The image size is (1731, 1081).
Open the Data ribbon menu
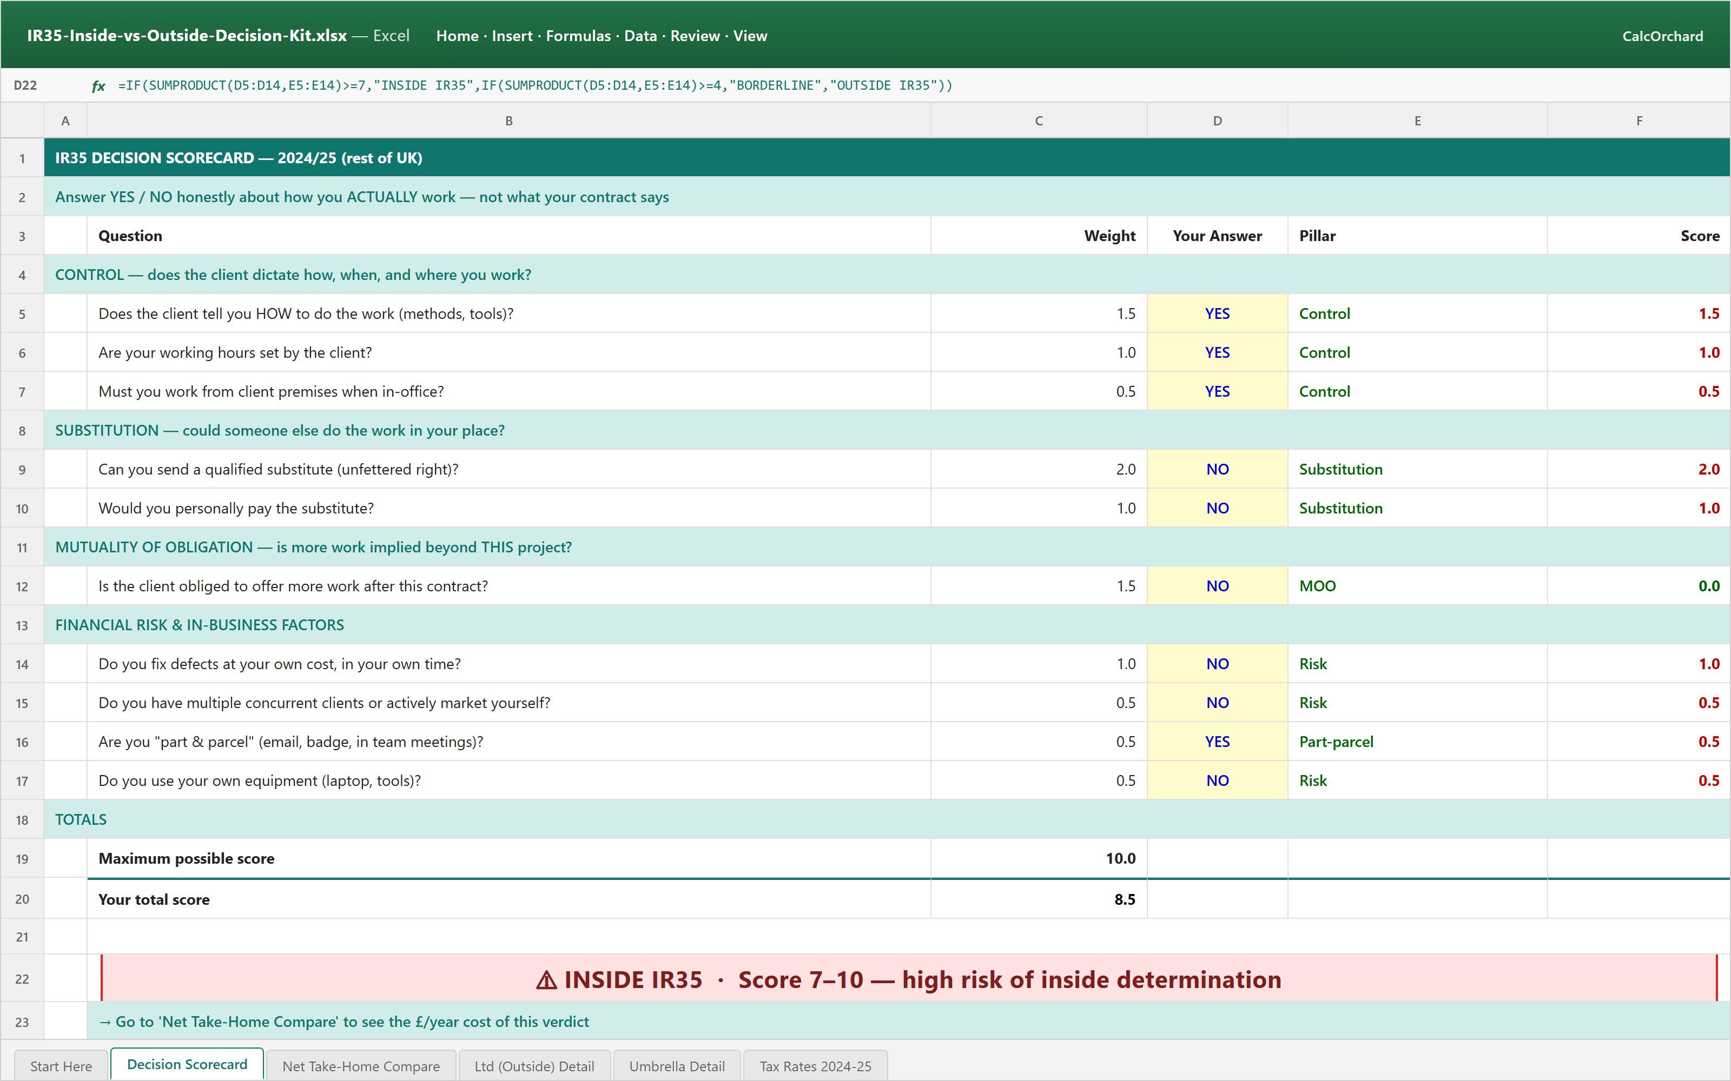tap(640, 36)
